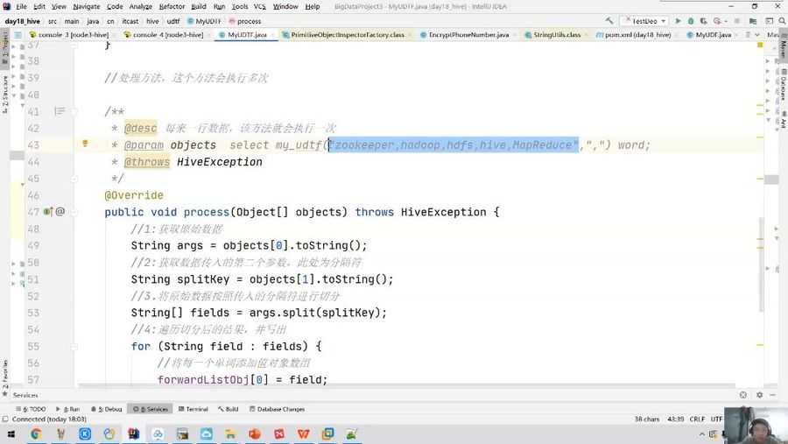Open the VCS menu
Image resolution: width=788 pixels, height=444 pixels.
[x=259, y=6]
